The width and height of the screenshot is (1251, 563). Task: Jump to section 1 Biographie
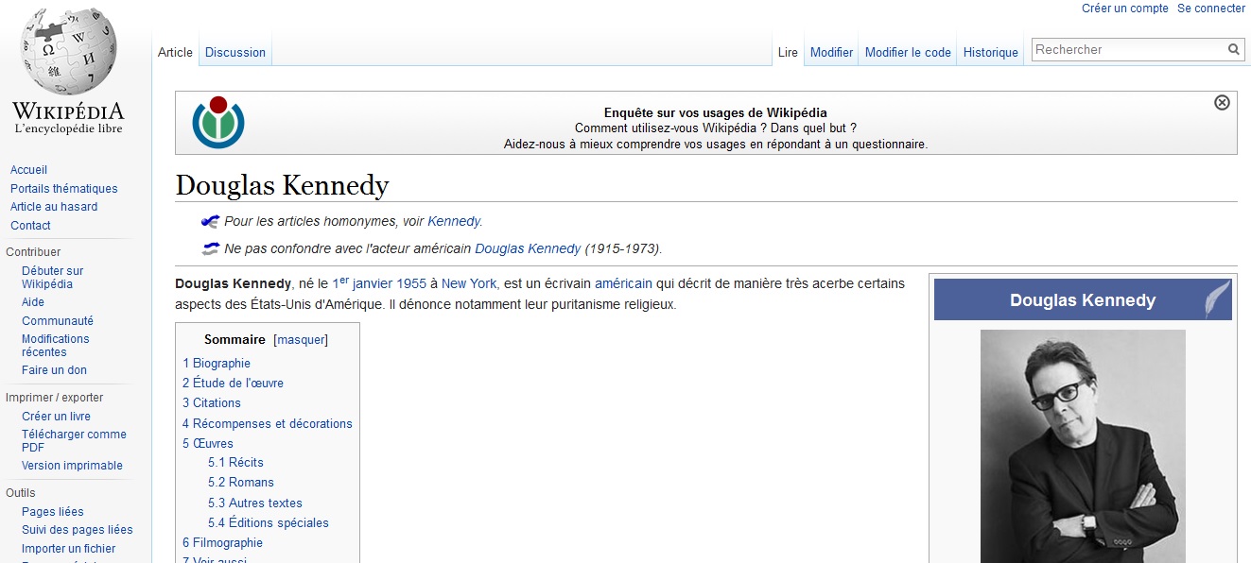click(x=217, y=364)
